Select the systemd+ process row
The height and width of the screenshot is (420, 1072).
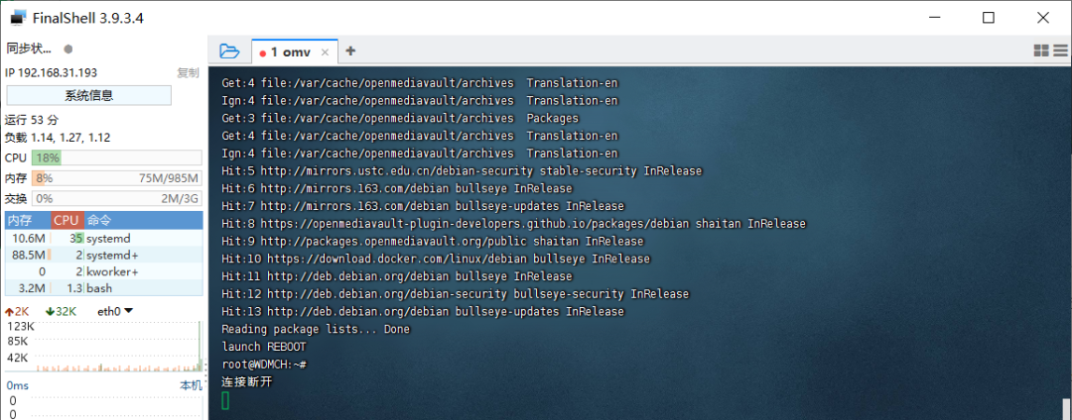[x=104, y=255]
